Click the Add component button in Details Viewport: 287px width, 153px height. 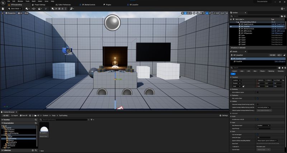pos(272,55)
